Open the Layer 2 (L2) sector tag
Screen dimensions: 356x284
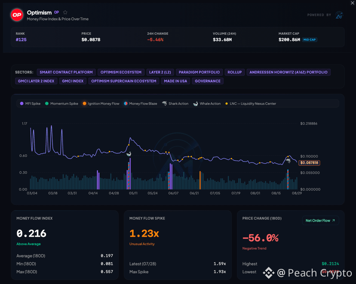(x=160, y=72)
